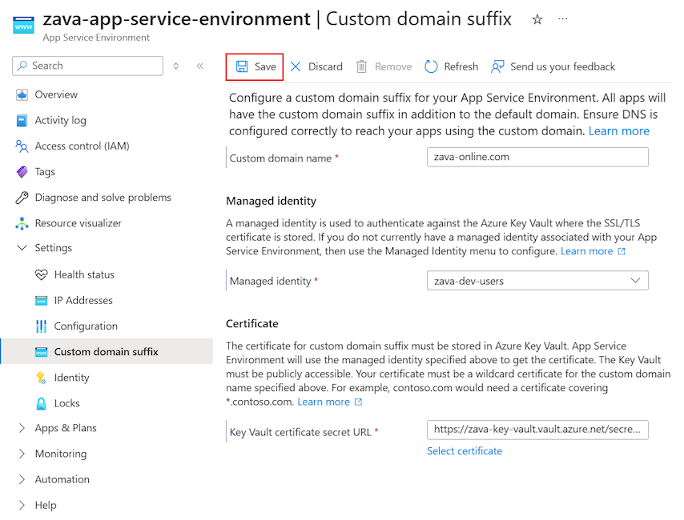The width and height of the screenshot is (684, 520).
Task: Open the more options ellipsis menu
Action: [562, 18]
